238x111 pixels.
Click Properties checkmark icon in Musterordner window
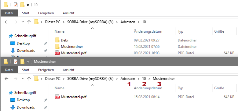click(x=16, y=62)
